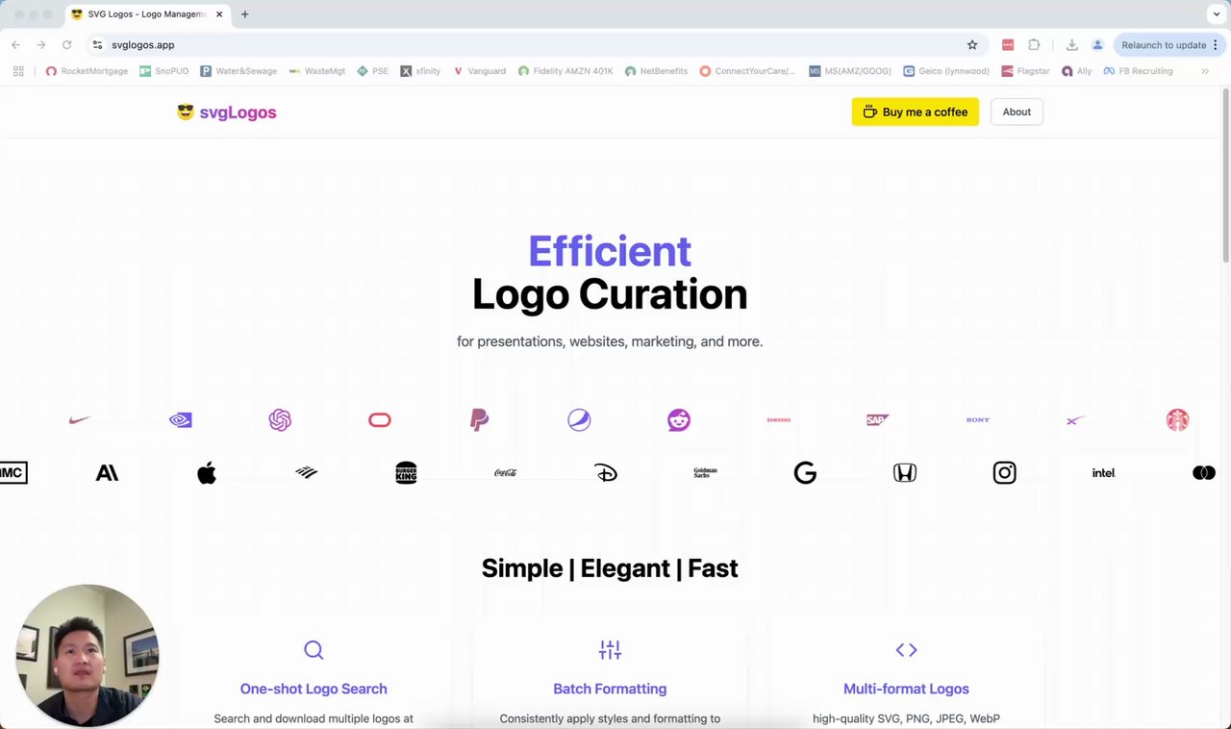The width and height of the screenshot is (1231, 729).
Task: View site information icon in address bar
Action: [97, 45]
